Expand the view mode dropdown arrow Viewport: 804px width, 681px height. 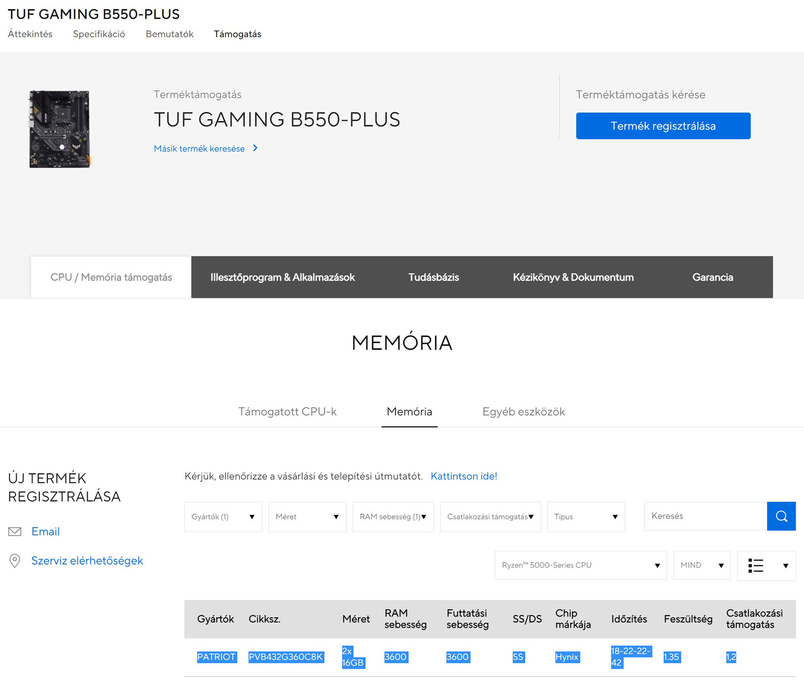(x=785, y=566)
